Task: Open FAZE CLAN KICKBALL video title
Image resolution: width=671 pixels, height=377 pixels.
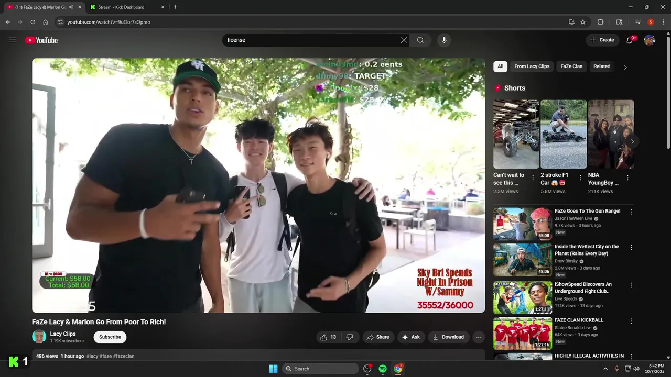Action: 579,320
